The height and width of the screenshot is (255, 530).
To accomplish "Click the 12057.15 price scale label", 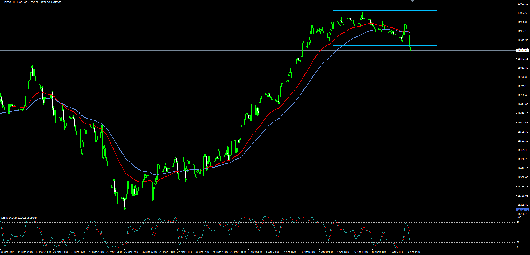I will [x=523, y=4].
